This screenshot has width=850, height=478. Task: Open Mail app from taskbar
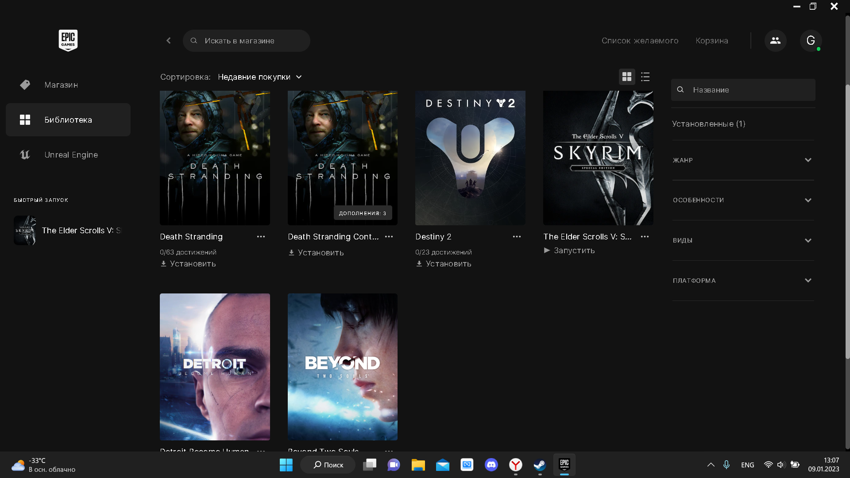pos(443,465)
